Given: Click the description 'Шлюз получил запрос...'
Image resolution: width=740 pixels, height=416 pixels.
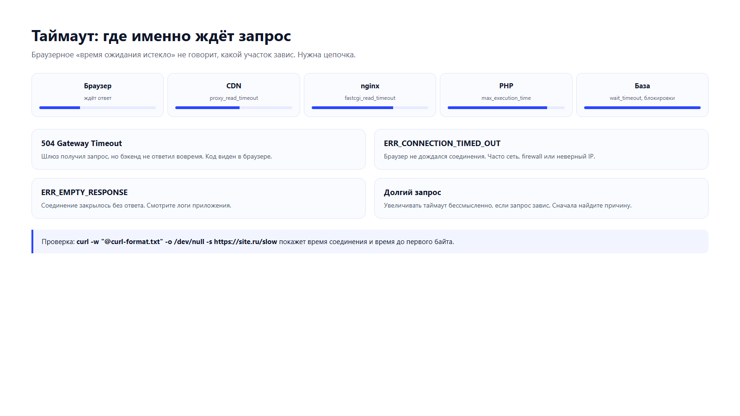Looking at the screenshot, I should pos(156,156).
